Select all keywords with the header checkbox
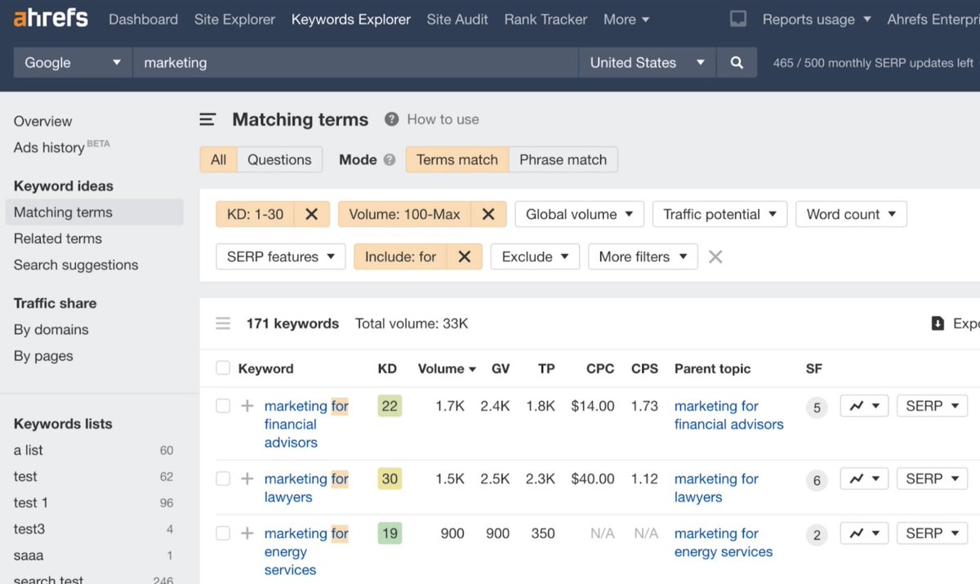Viewport: 980px width, 584px height. click(x=222, y=368)
